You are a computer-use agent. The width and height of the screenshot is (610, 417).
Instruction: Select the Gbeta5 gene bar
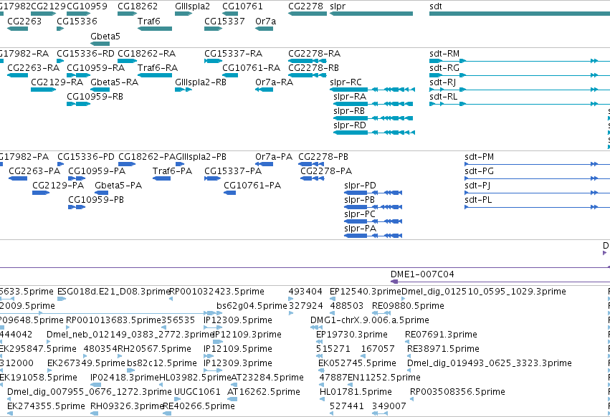click(100, 44)
